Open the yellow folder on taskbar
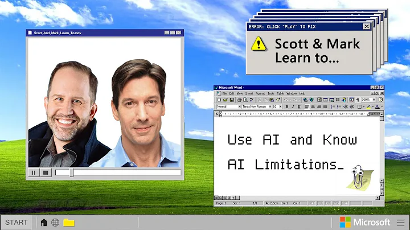410x230 pixels. coord(69,223)
